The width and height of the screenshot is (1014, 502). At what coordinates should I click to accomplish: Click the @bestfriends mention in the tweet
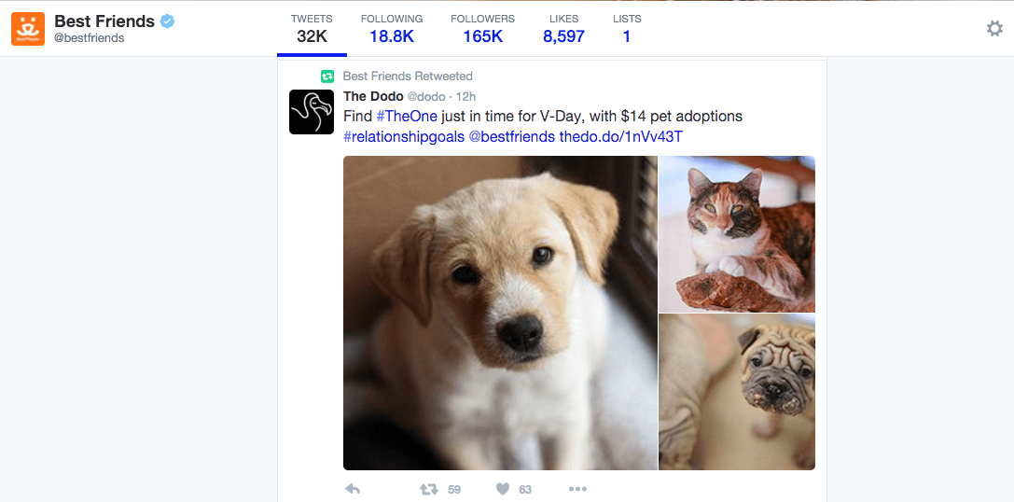pos(511,137)
